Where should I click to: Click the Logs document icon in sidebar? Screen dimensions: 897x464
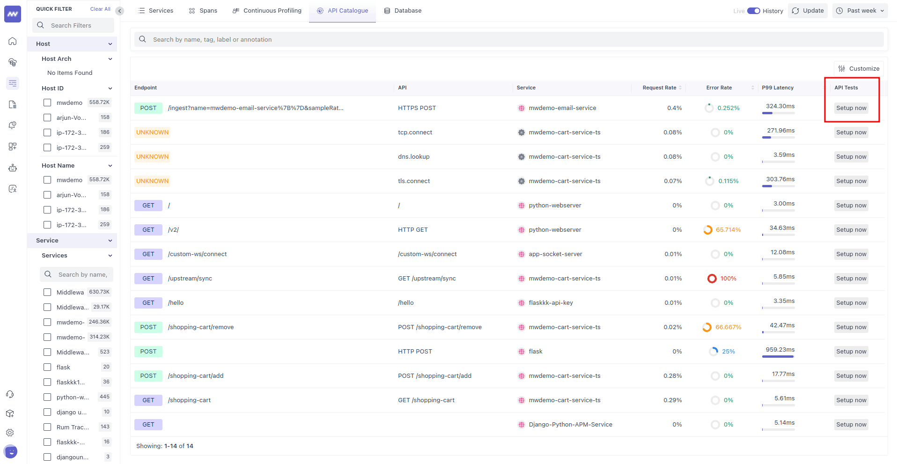click(x=13, y=104)
